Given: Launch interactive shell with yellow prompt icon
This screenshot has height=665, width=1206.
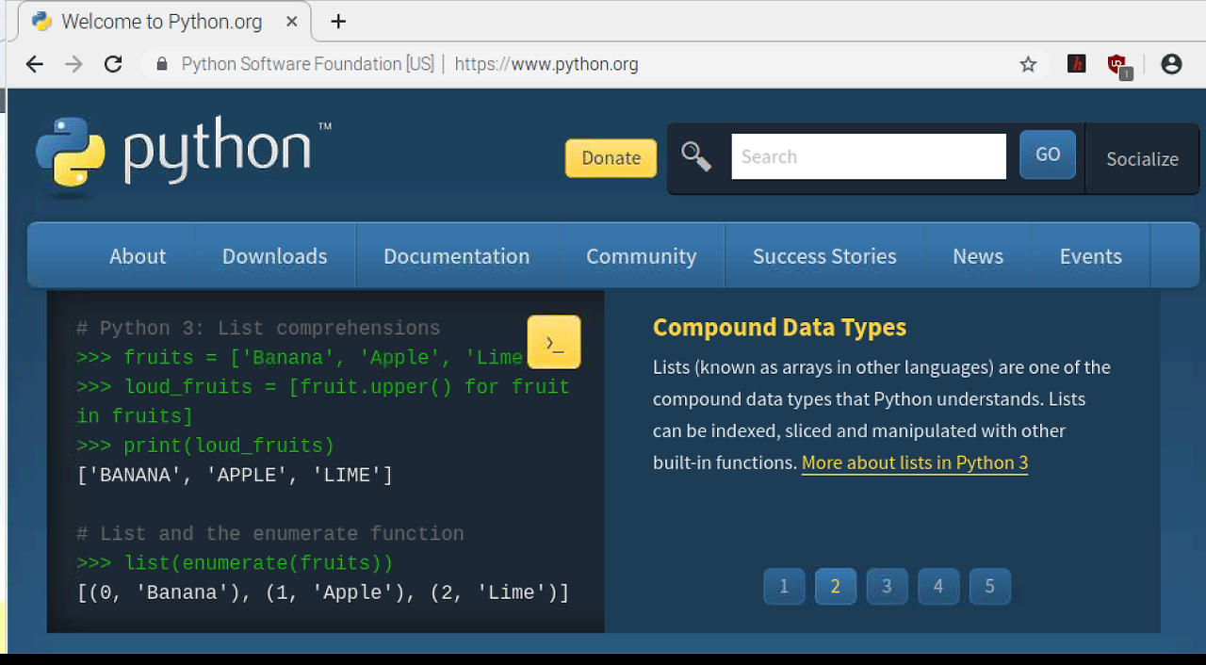Looking at the screenshot, I should (554, 342).
